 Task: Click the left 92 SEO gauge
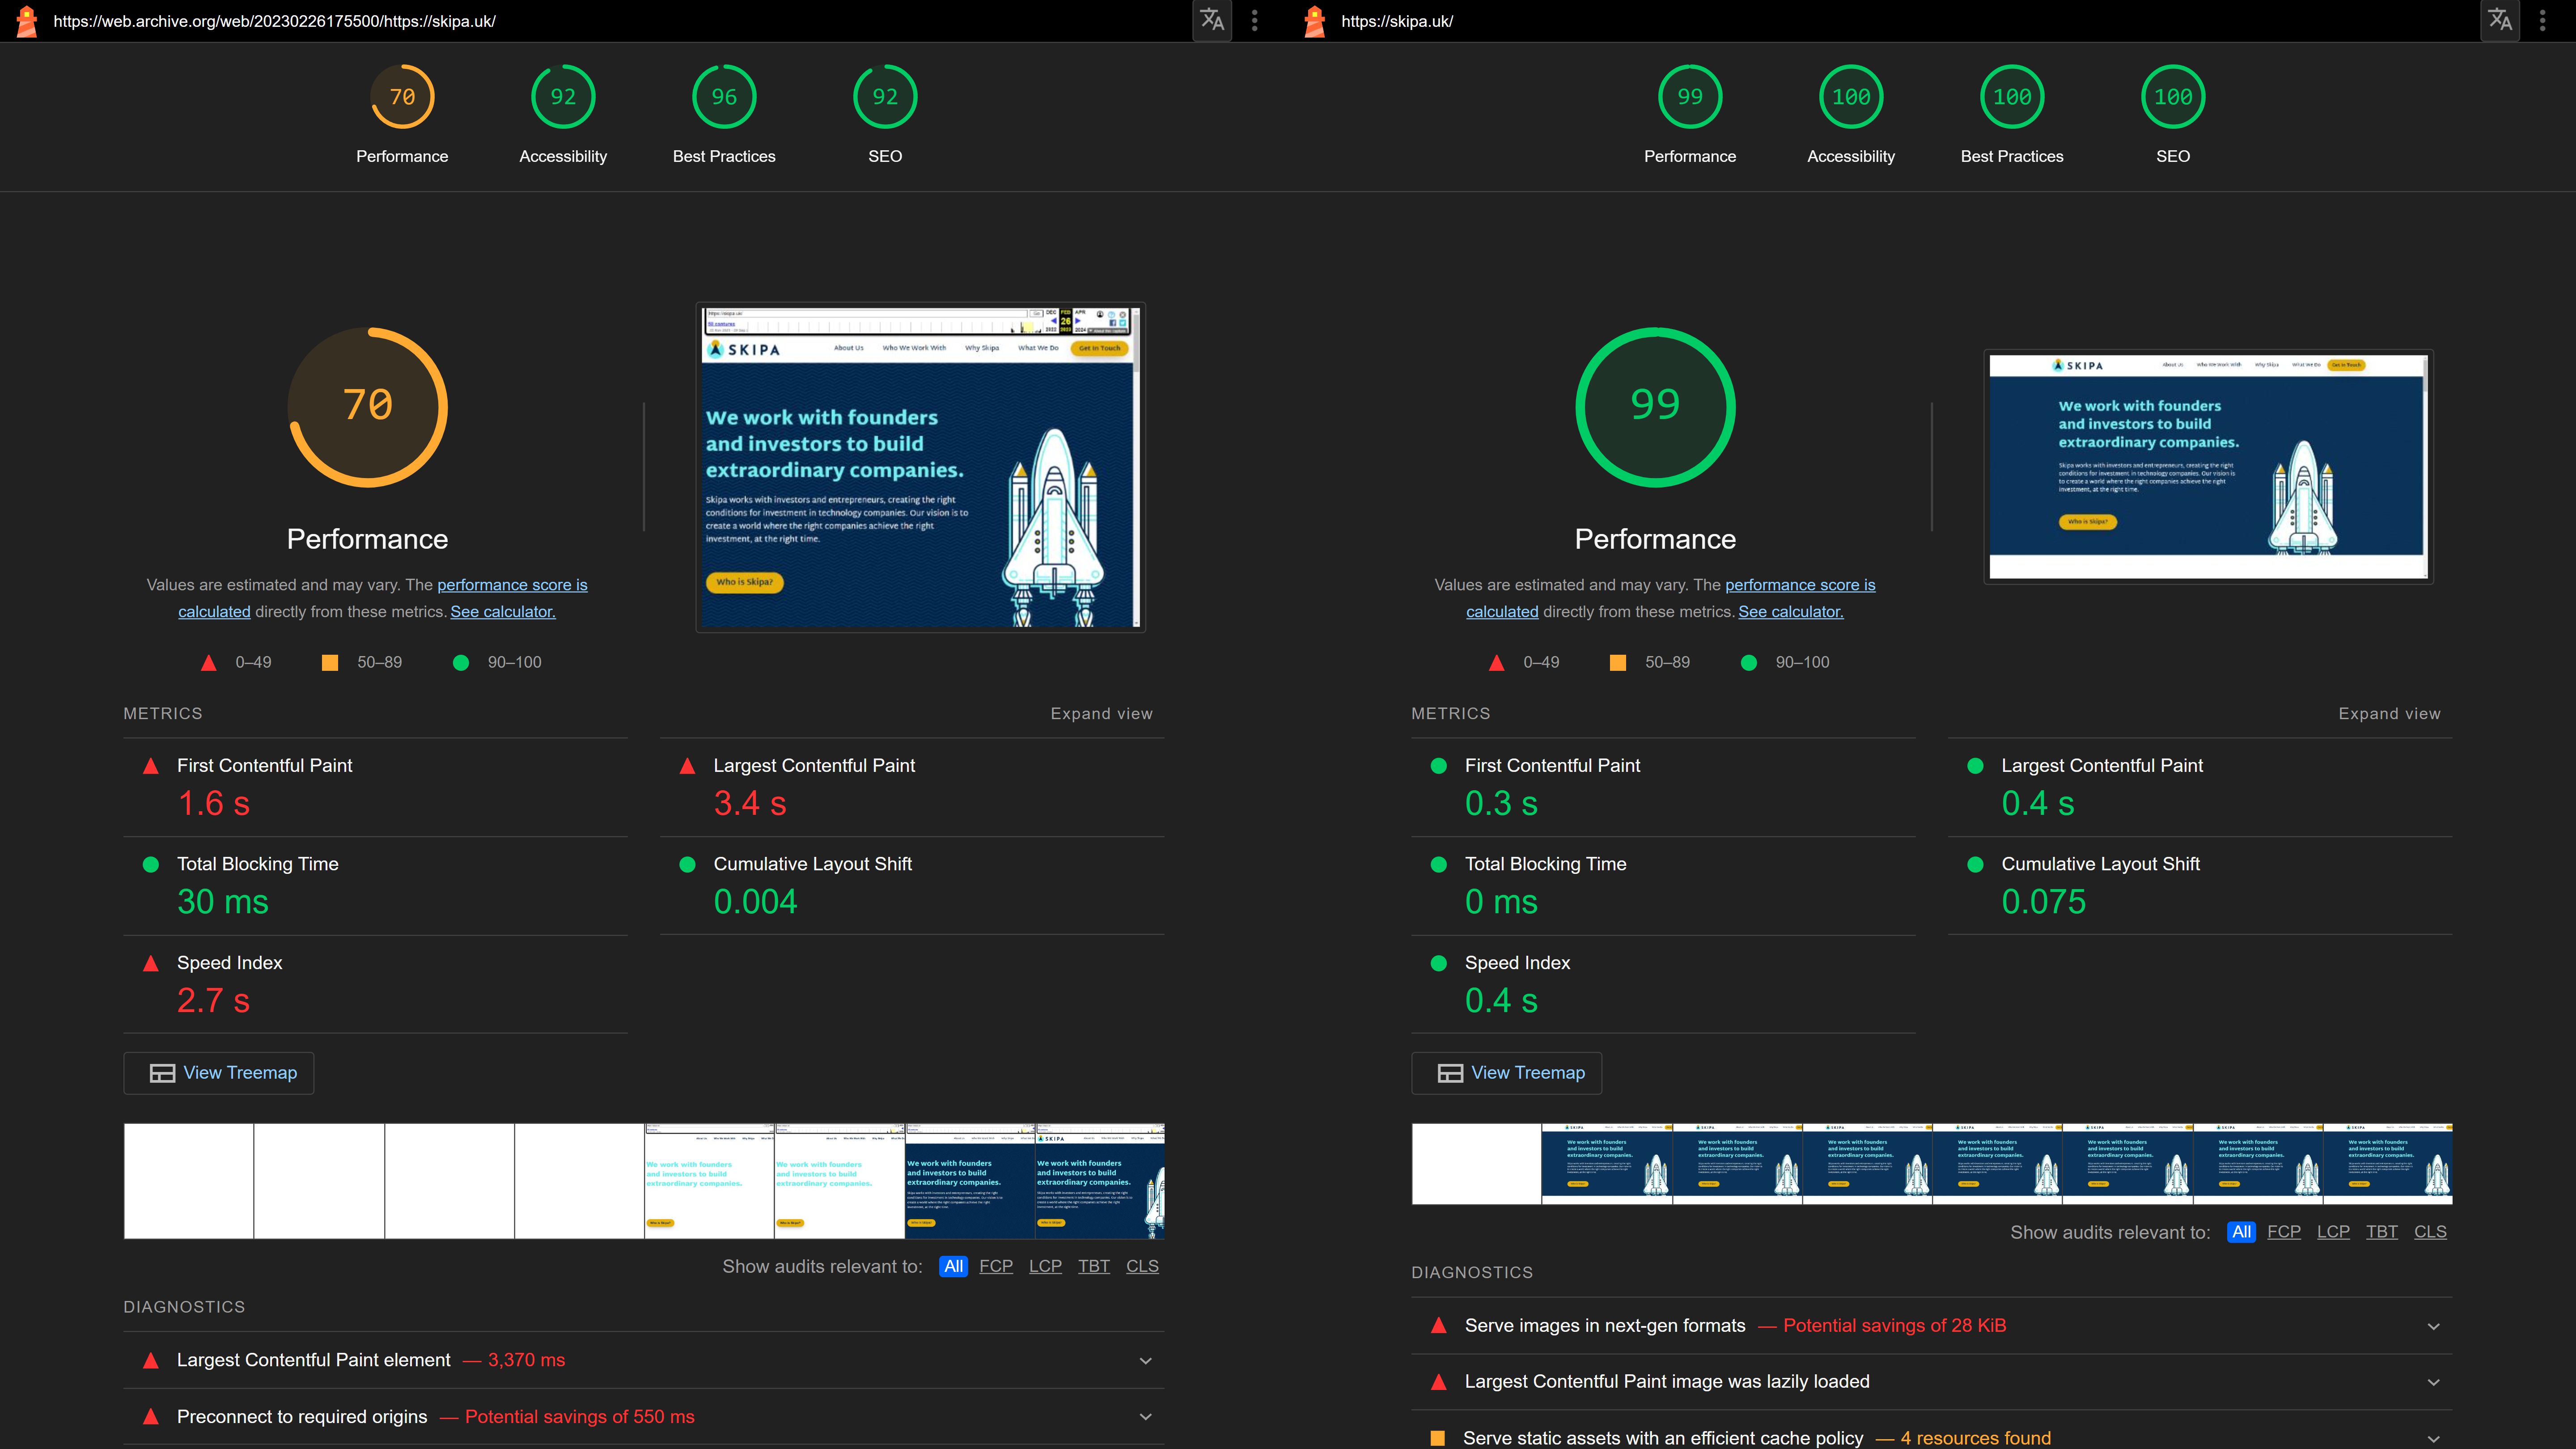[x=885, y=97]
